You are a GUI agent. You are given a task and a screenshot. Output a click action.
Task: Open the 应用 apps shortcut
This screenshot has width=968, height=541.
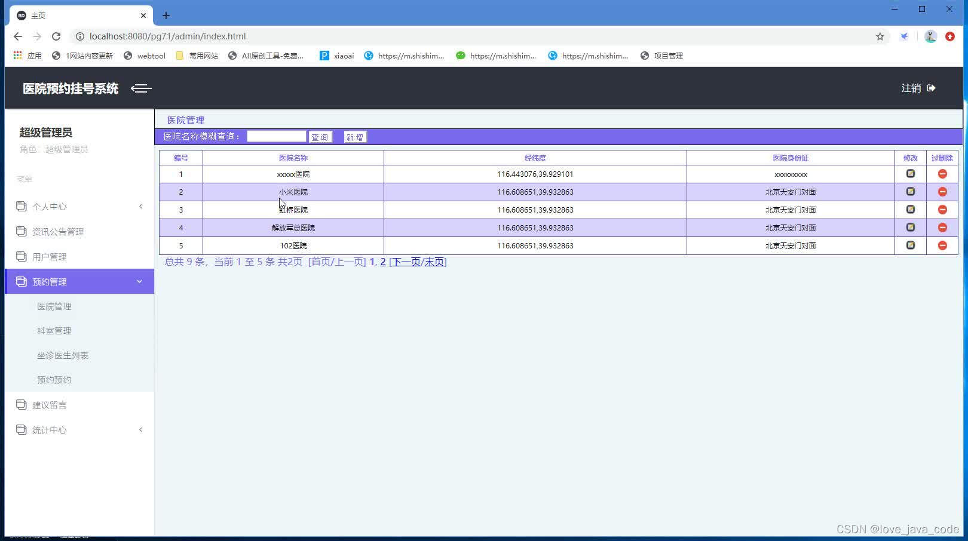pyautogui.click(x=27, y=56)
